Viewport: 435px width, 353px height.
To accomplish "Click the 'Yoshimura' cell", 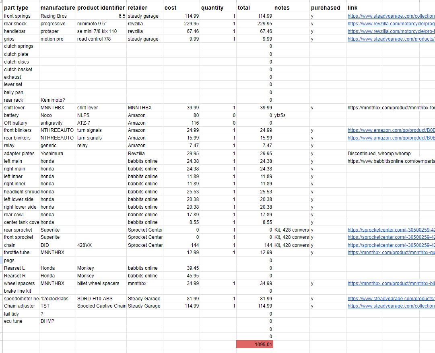I will (x=58, y=154).
